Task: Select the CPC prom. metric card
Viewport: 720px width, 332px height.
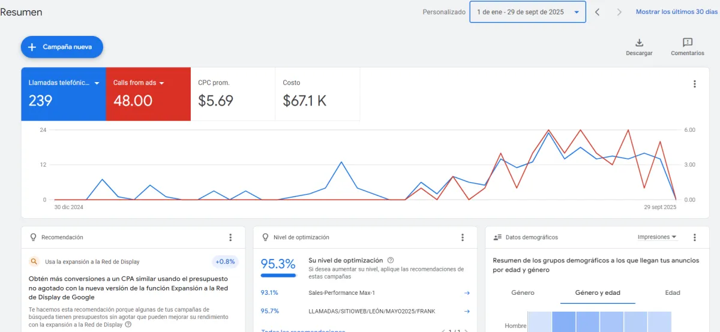Action: [233, 94]
